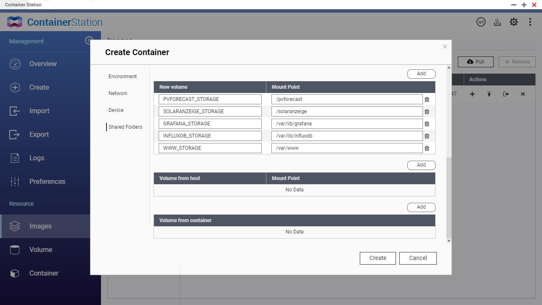Image resolution: width=542 pixels, height=305 pixels.
Task: Switch to the Environment section
Action: point(122,77)
